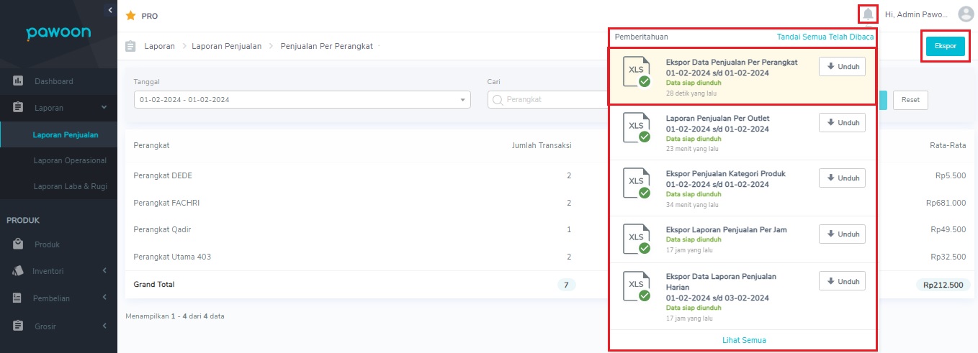This screenshot has width=978, height=353.
Task: Click the user avatar icon
Action: (x=966, y=14)
